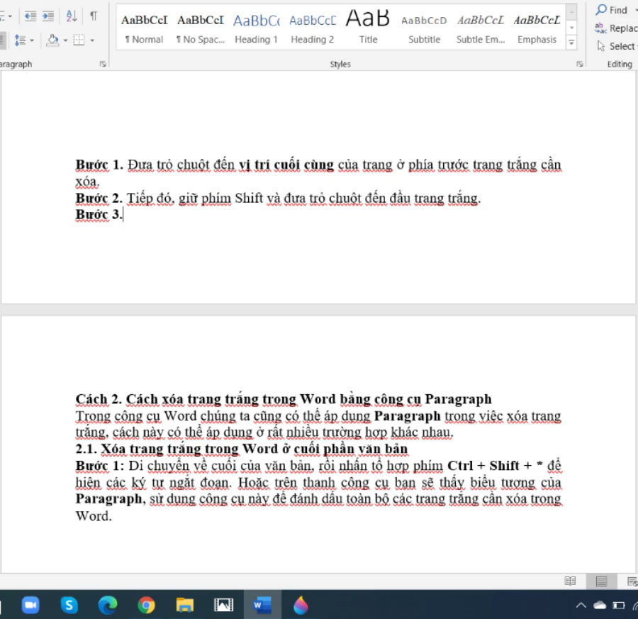638x619 pixels.
Task: Click the Shading bucket icon
Action: (52, 40)
